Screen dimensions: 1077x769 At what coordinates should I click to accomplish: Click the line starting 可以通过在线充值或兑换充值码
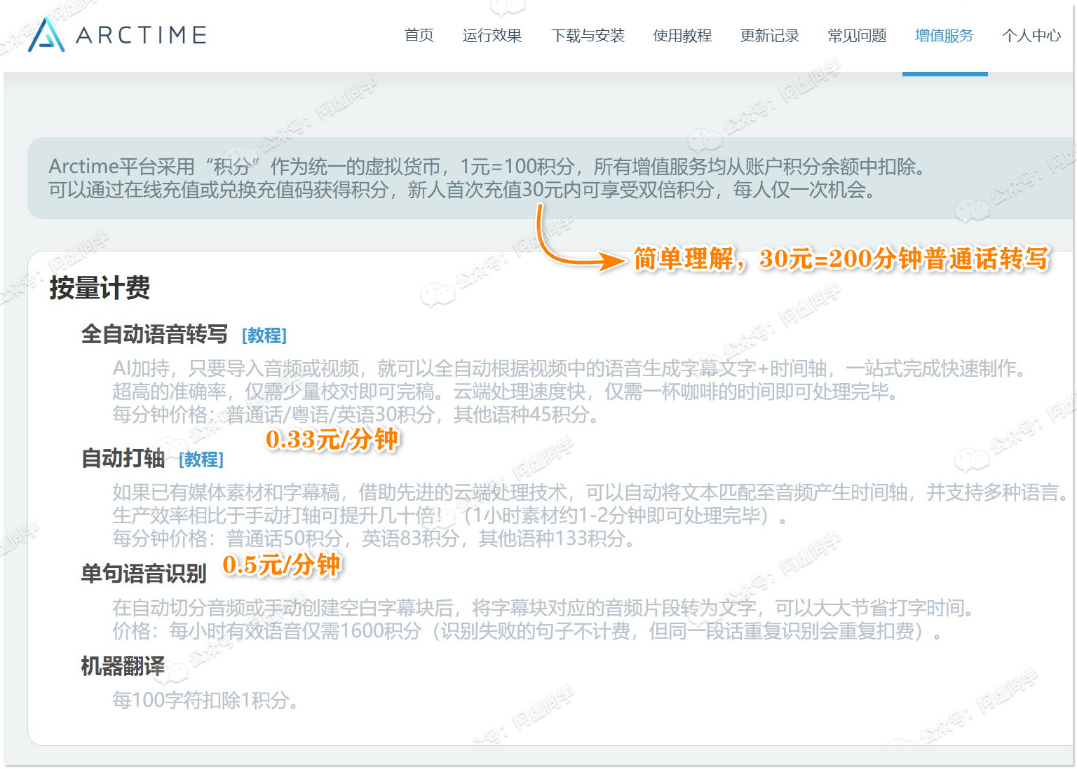[463, 190]
